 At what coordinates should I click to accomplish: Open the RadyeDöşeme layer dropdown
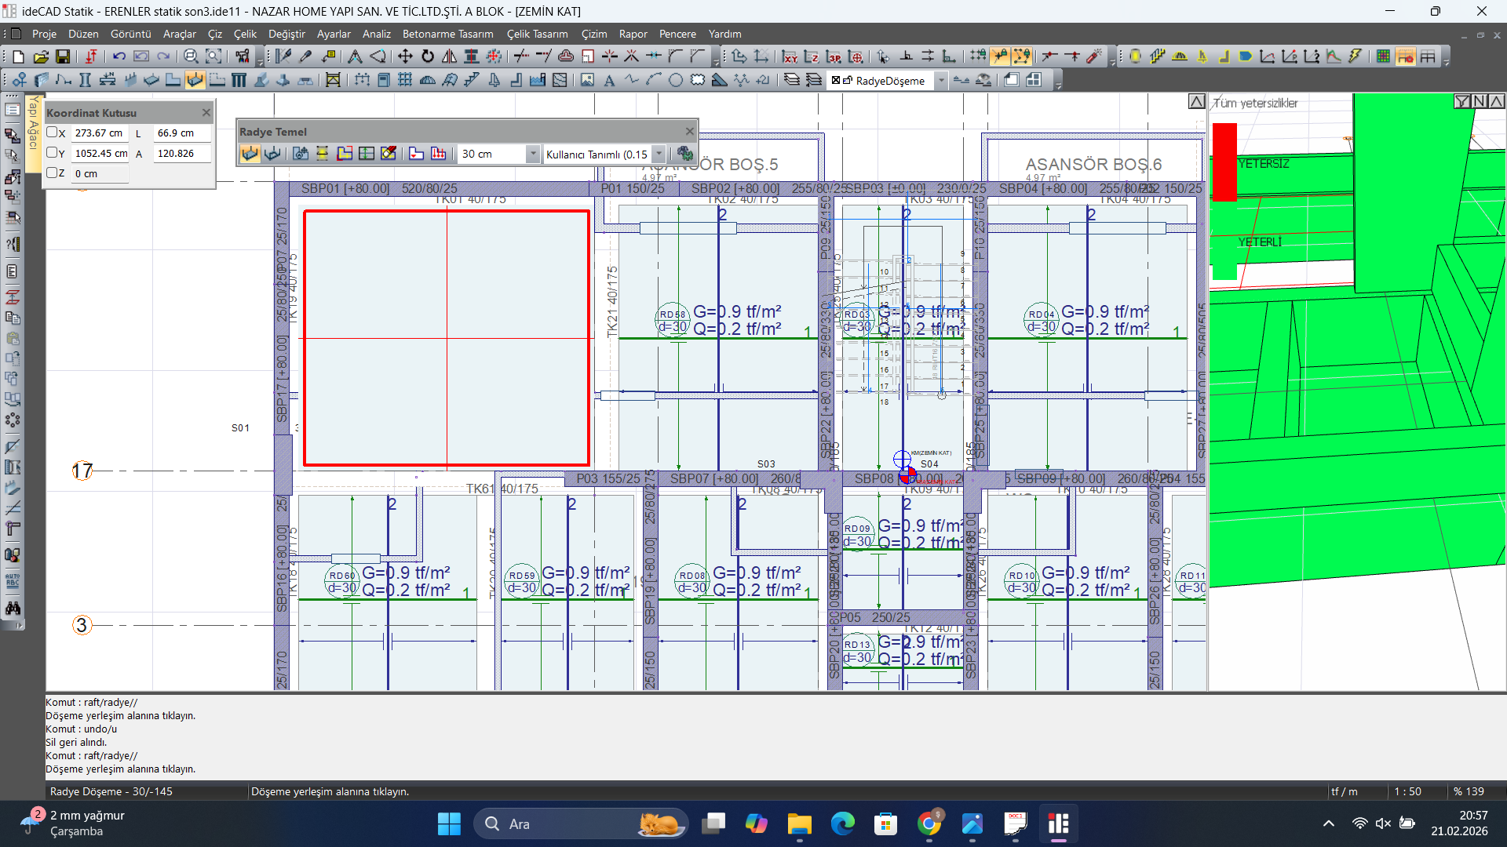[941, 80]
